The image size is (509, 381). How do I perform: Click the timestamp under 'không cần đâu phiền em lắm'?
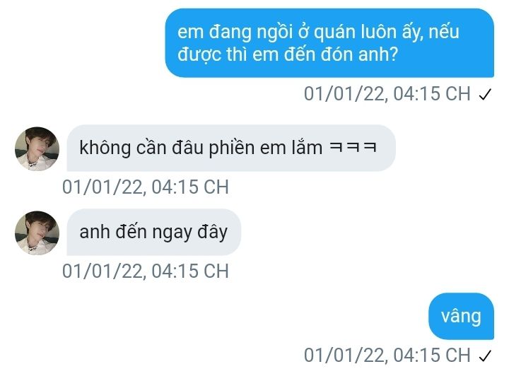click(x=146, y=187)
